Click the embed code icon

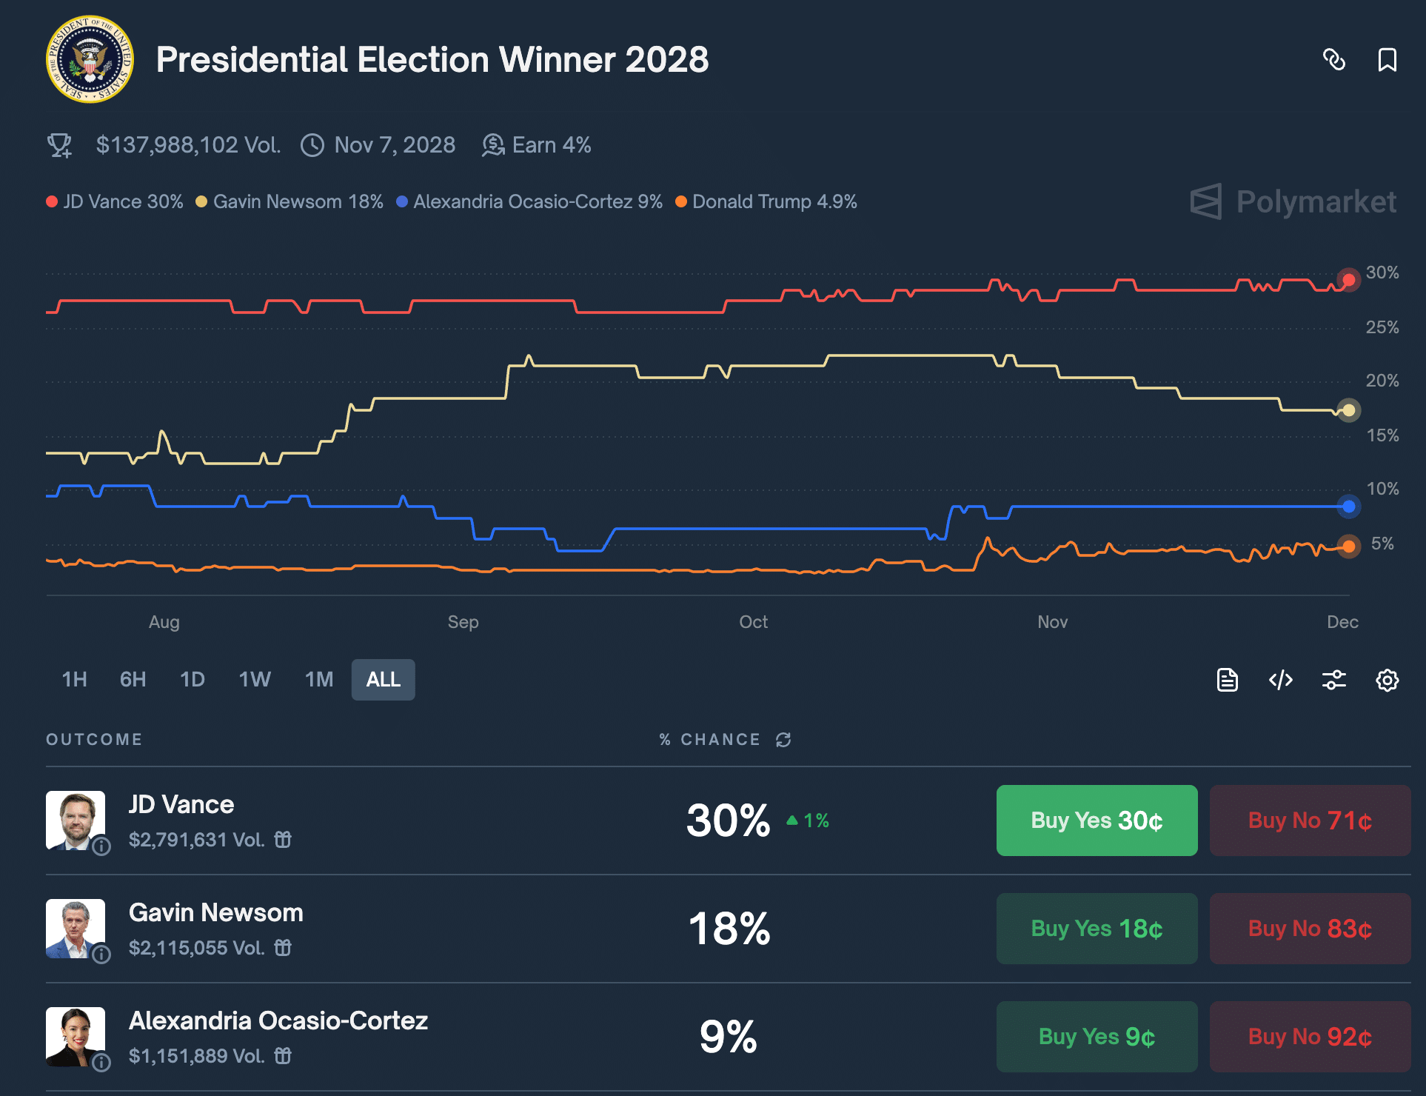pos(1280,680)
